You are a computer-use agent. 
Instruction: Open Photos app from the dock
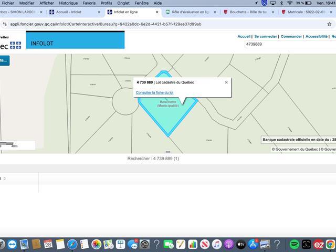96,245
